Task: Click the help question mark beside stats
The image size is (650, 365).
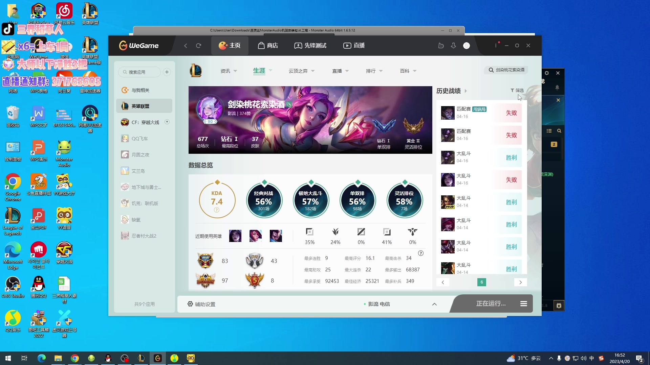Action: coord(421,253)
